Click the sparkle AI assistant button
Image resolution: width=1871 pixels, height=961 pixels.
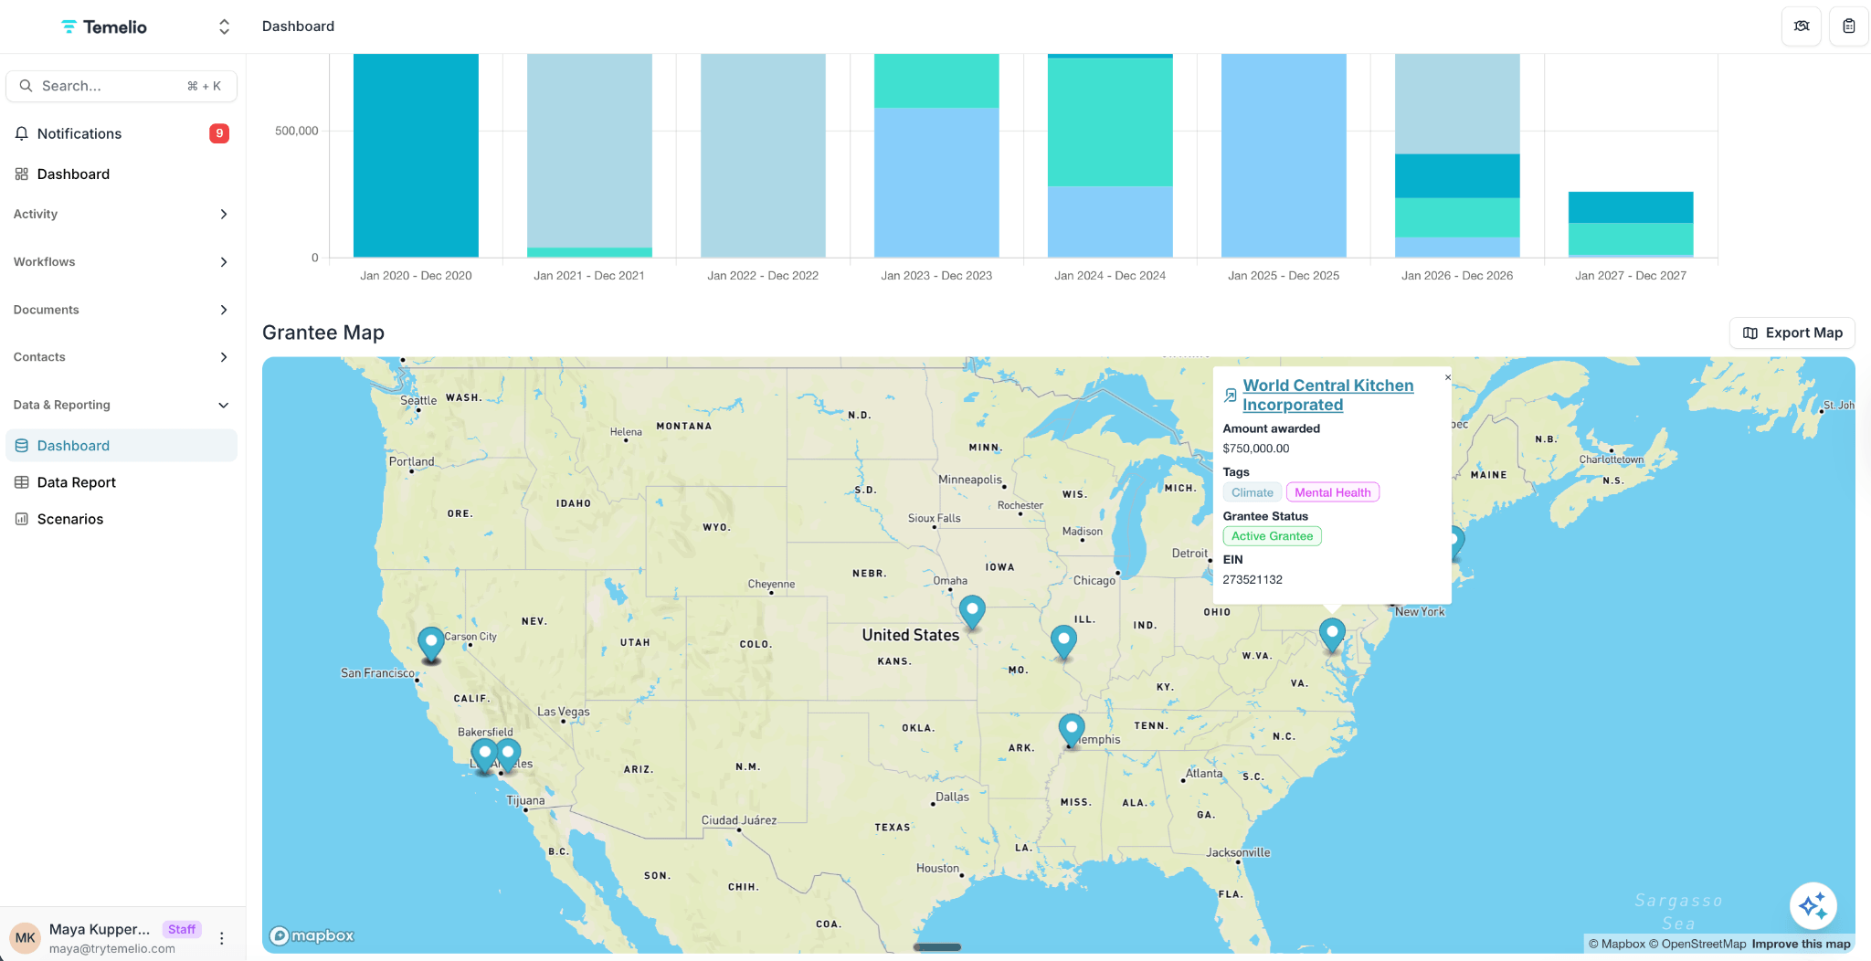(x=1813, y=906)
